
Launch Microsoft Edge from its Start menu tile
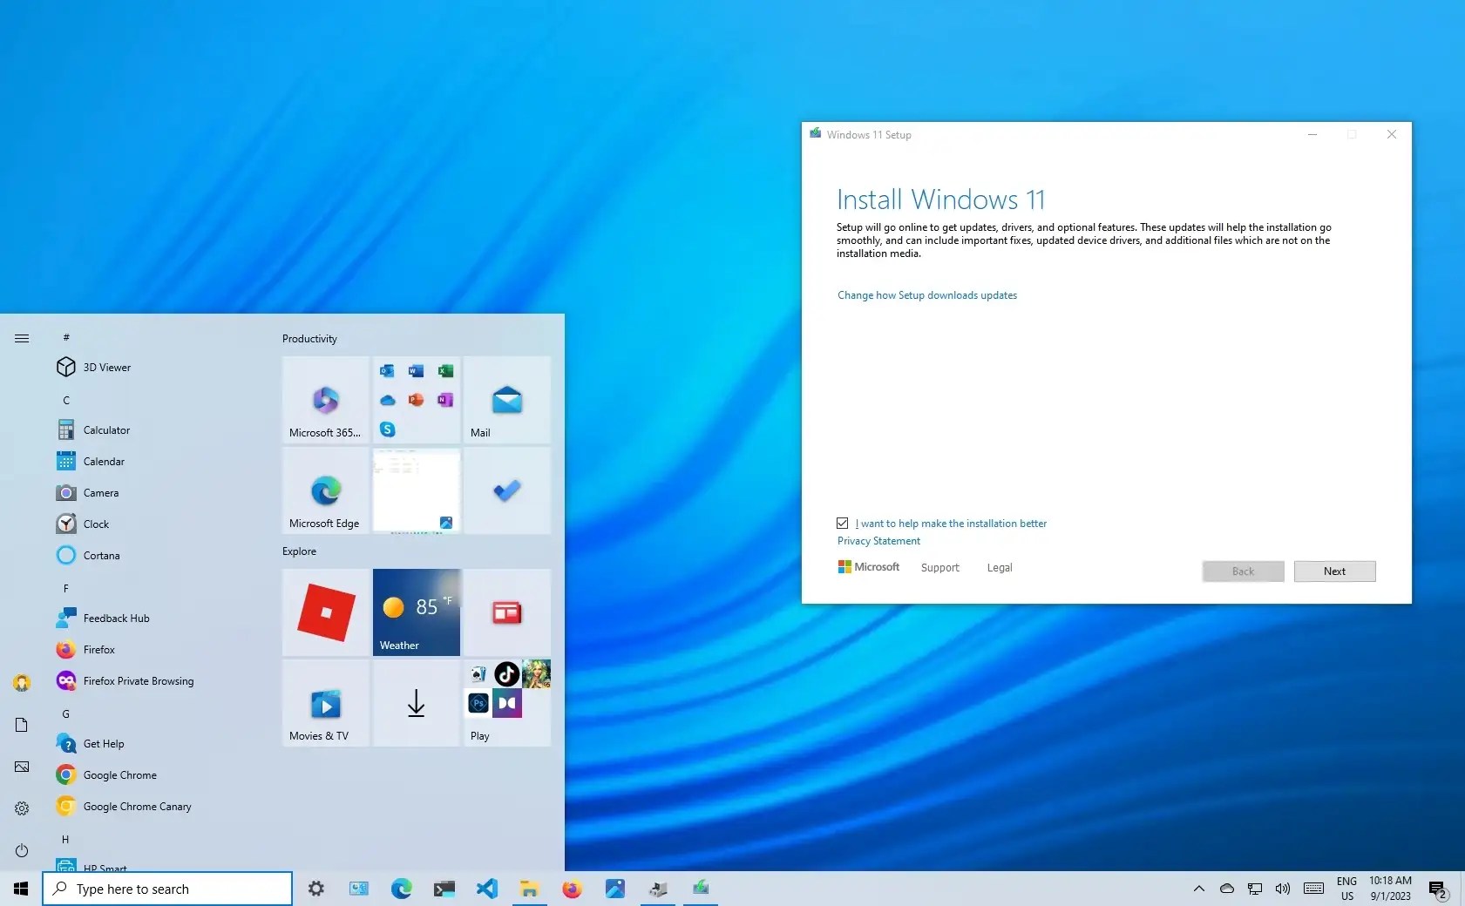(324, 490)
